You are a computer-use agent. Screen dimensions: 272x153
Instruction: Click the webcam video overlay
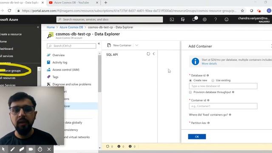click(32, 116)
